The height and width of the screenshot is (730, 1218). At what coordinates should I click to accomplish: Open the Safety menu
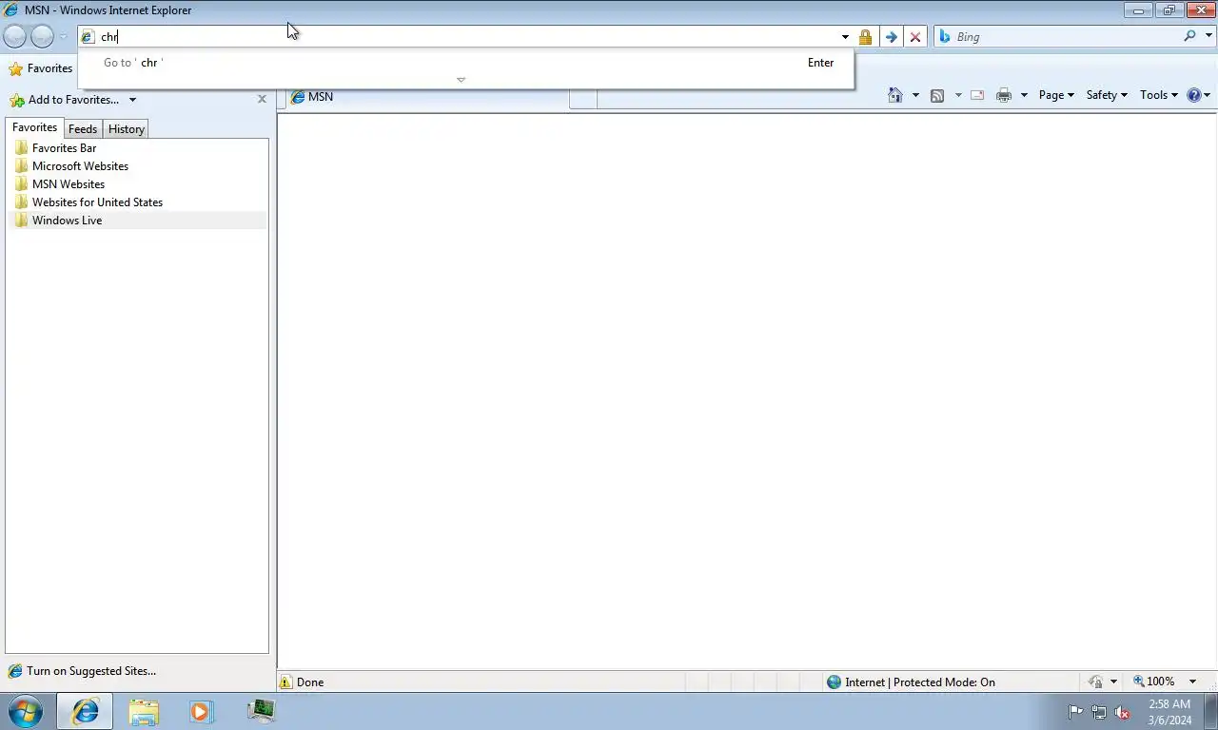tap(1107, 95)
